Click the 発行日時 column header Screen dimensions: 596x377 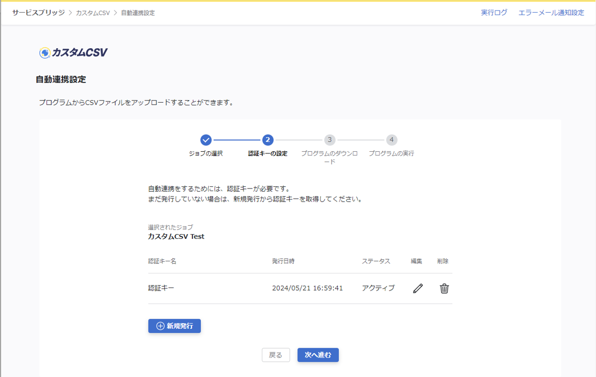[x=286, y=261]
